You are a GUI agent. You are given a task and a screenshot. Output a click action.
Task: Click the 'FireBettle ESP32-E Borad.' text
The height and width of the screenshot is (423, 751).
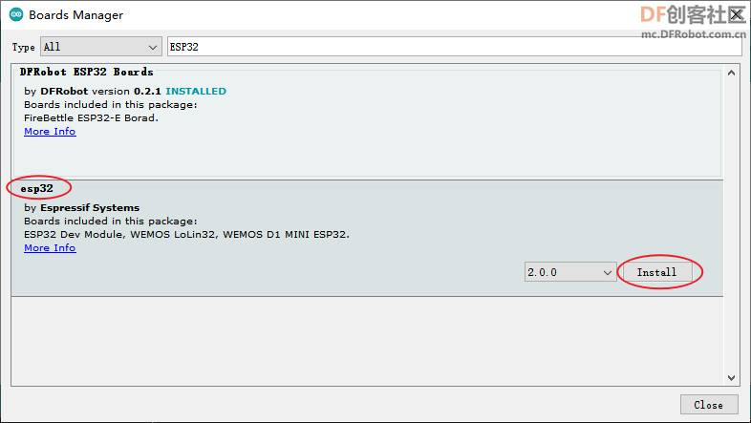[x=91, y=117]
